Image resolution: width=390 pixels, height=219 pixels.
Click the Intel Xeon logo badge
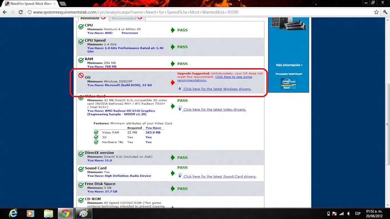click(x=288, y=84)
